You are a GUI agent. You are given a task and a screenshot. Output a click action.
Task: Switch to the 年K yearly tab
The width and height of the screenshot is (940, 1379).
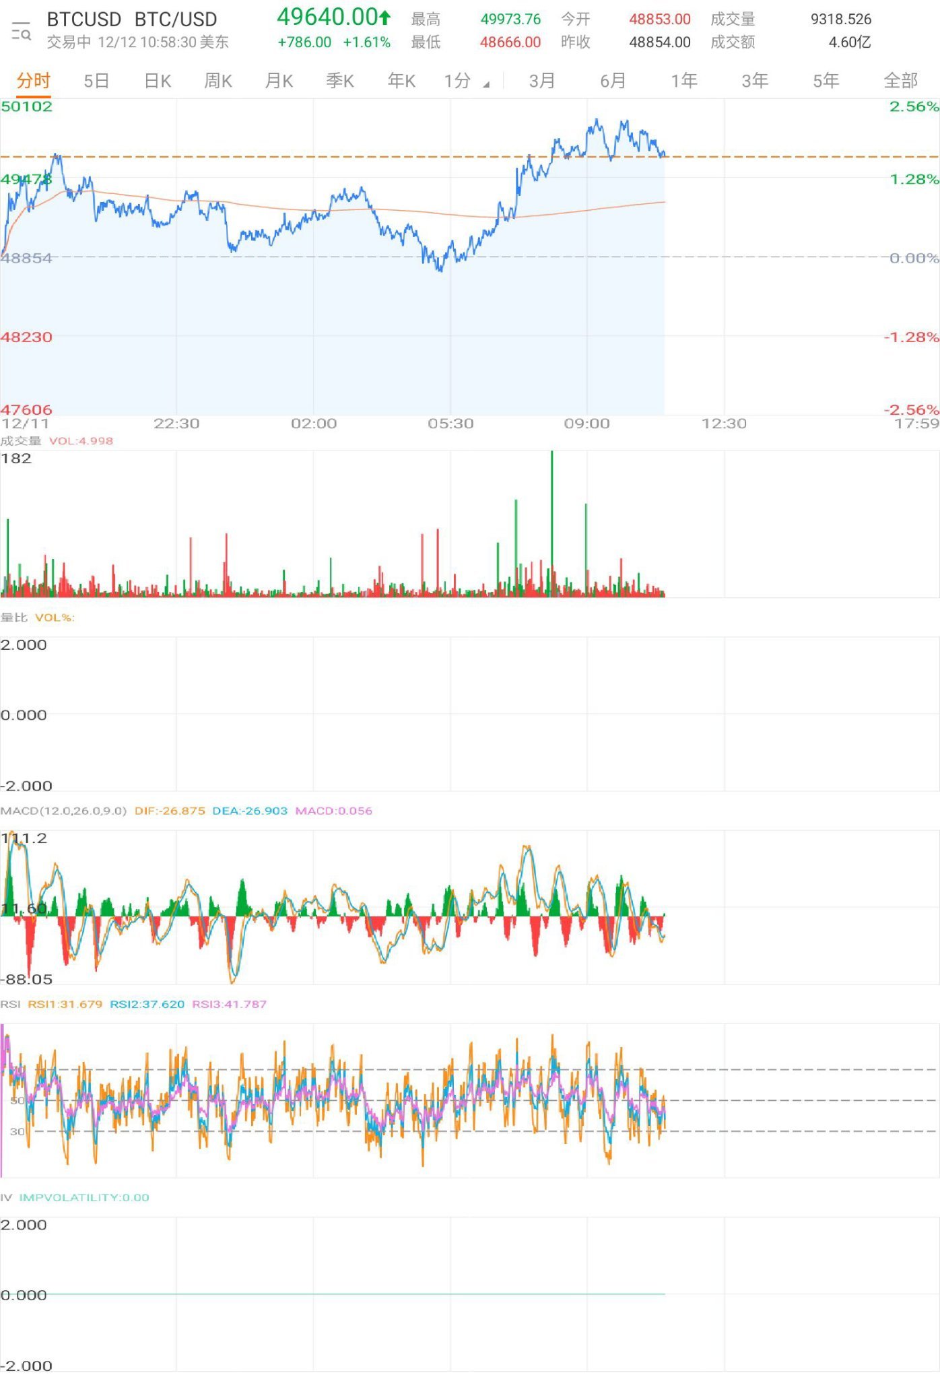401,81
